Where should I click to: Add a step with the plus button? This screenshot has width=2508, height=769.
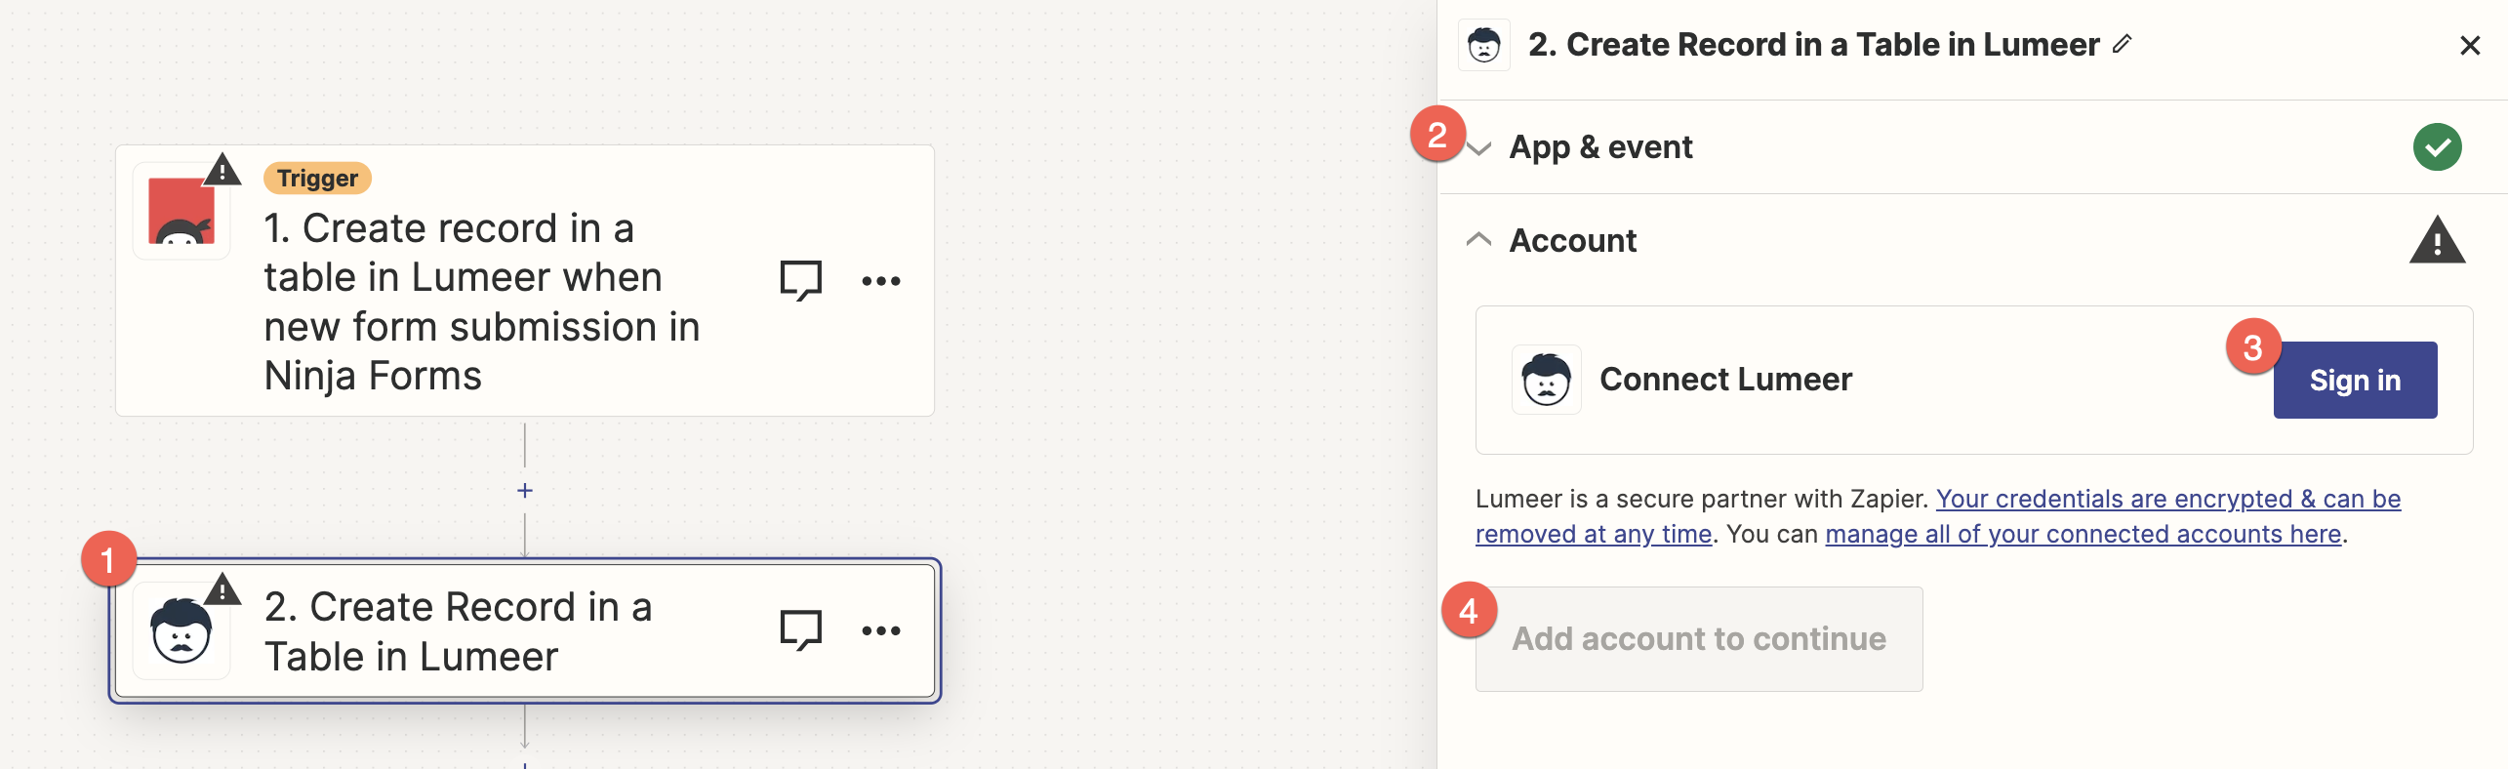pyautogui.click(x=525, y=491)
